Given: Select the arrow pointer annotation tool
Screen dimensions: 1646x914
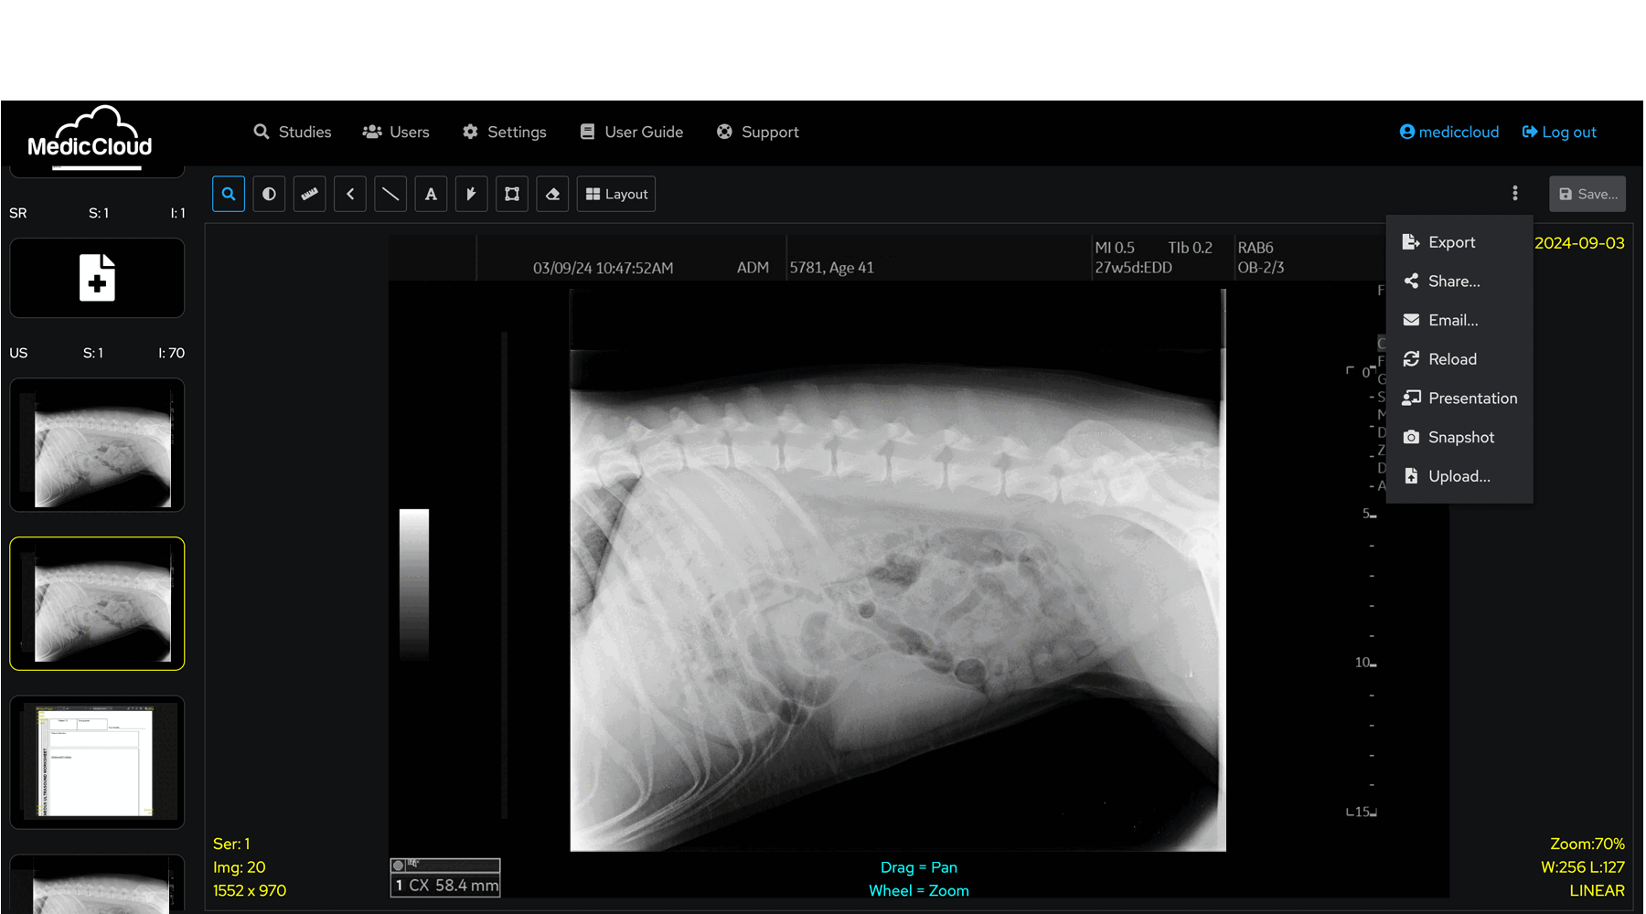Looking at the screenshot, I should click(472, 194).
